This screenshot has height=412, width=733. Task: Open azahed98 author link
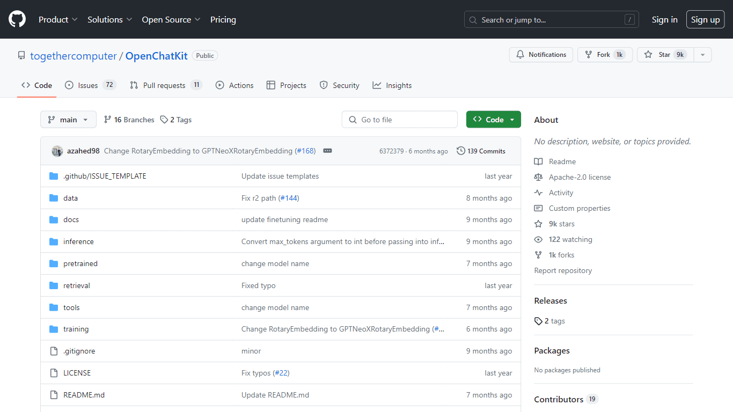[83, 151]
